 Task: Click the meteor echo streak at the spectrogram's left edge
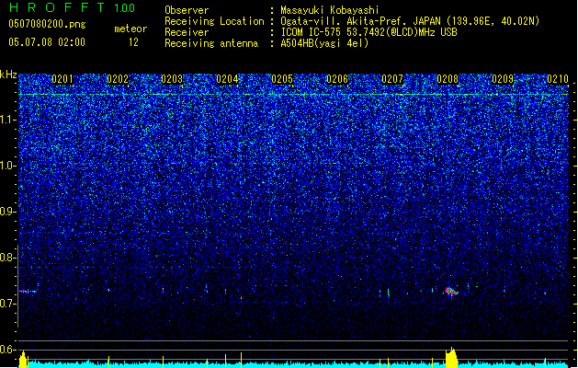coord(28,292)
